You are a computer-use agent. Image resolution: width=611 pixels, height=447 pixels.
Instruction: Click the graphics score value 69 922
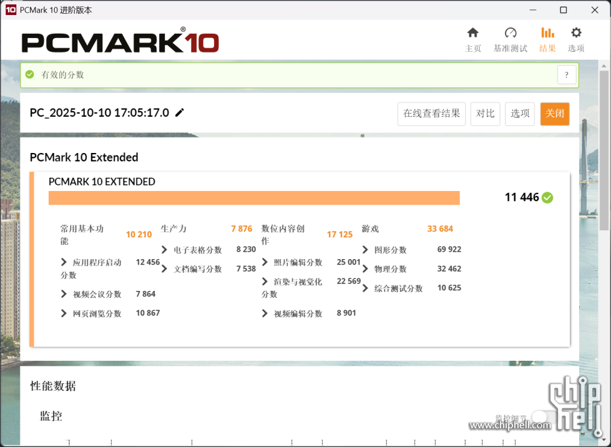[449, 250]
